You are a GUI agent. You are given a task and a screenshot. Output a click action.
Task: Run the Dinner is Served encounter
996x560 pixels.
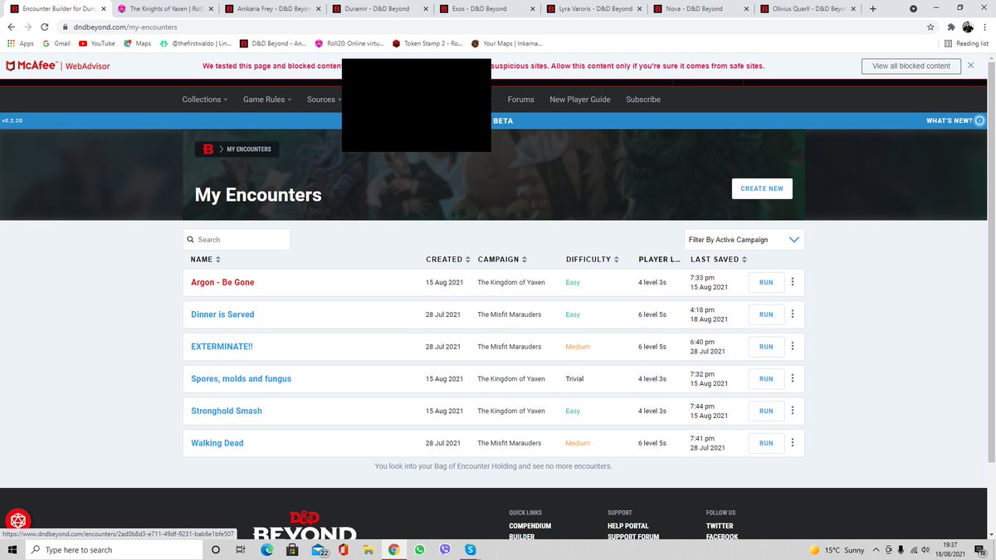pyautogui.click(x=766, y=314)
